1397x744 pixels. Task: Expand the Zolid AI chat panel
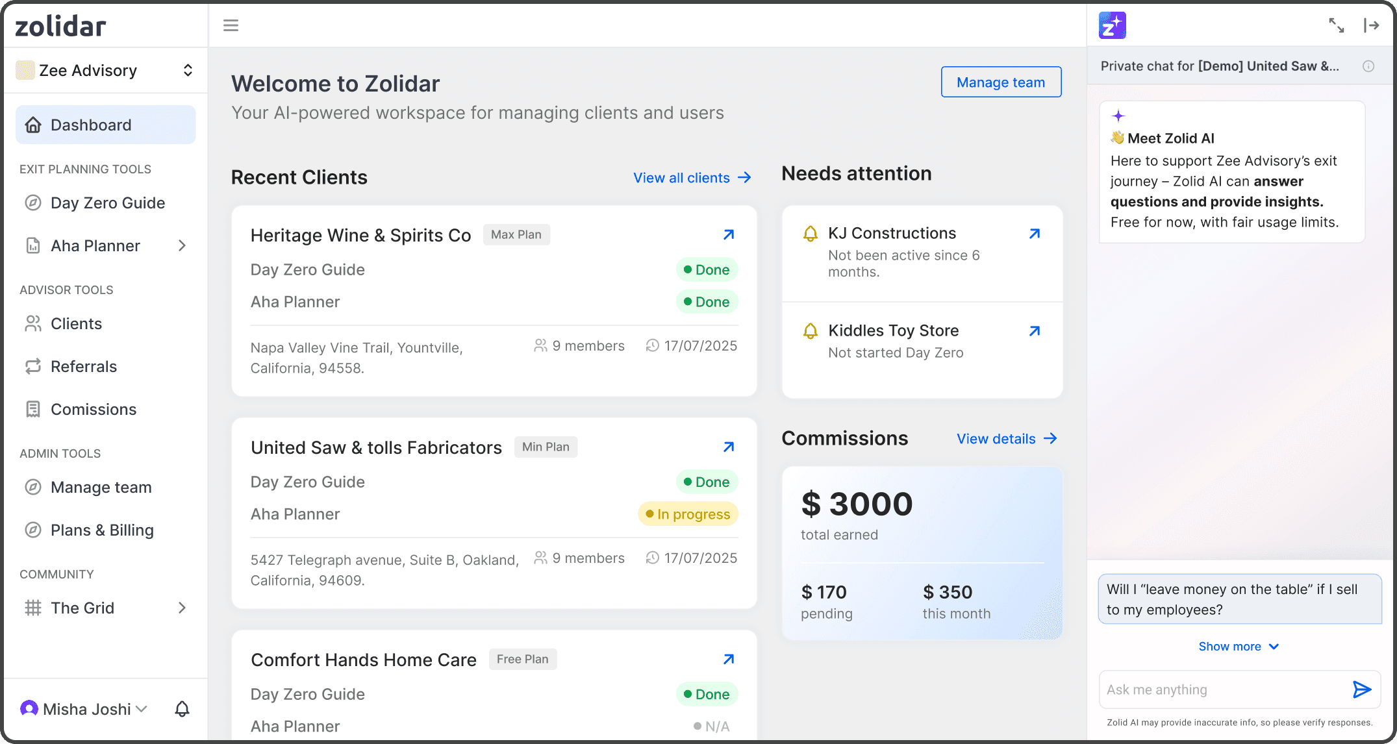pyautogui.click(x=1336, y=25)
